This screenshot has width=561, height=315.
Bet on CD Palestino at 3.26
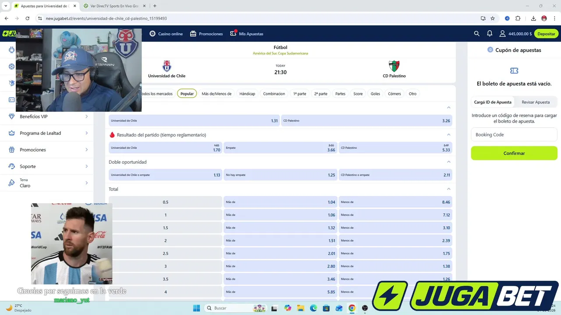(x=366, y=121)
